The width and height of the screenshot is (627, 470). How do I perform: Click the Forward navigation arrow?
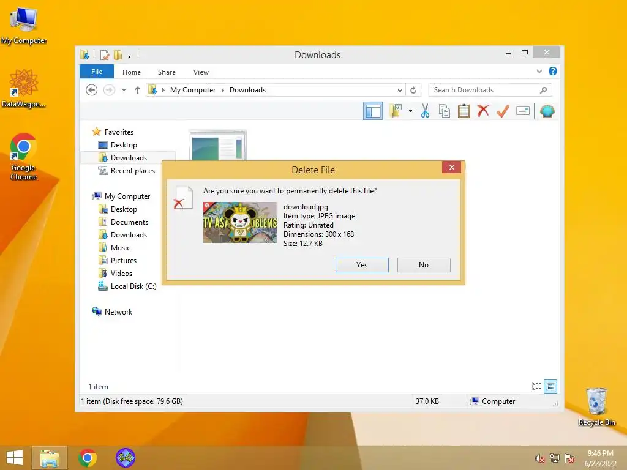(x=109, y=90)
